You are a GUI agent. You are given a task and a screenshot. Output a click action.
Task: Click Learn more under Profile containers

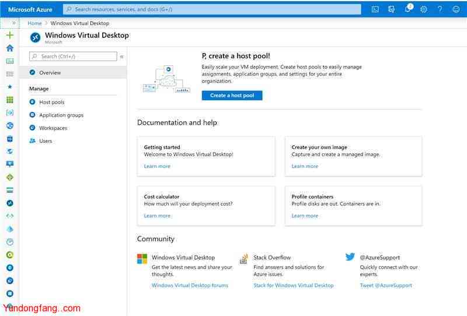[305, 216]
